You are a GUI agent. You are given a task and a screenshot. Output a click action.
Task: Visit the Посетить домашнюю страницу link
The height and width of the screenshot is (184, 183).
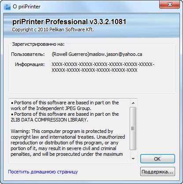pyautogui.click(x=43, y=172)
